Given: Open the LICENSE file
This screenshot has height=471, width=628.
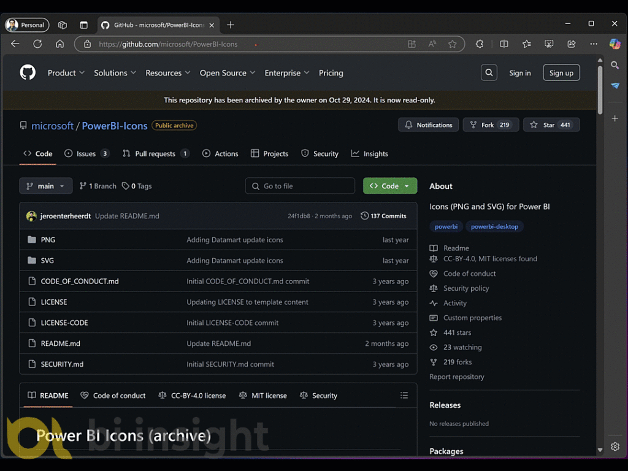Looking at the screenshot, I should click(54, 302).
